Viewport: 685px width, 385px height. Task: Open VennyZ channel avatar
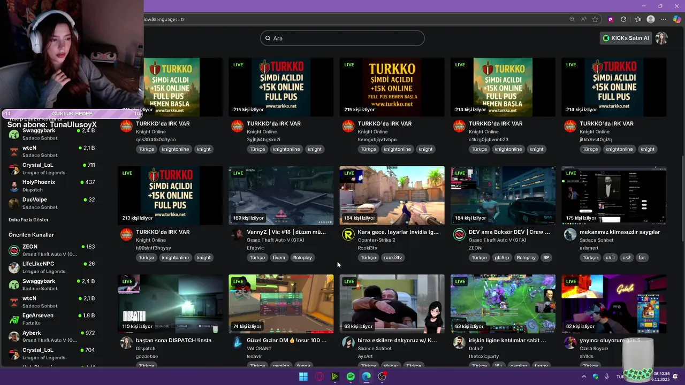237,235
